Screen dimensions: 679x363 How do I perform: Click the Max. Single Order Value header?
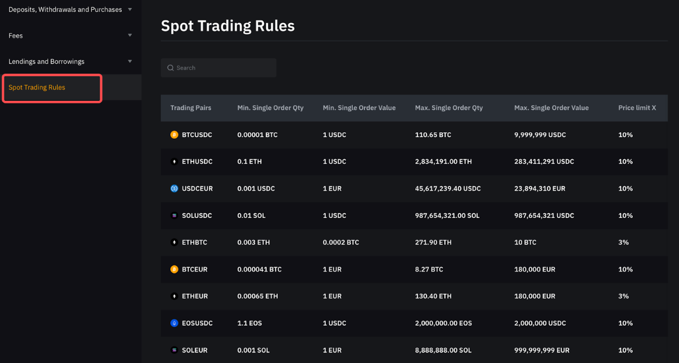coord(551,108)
